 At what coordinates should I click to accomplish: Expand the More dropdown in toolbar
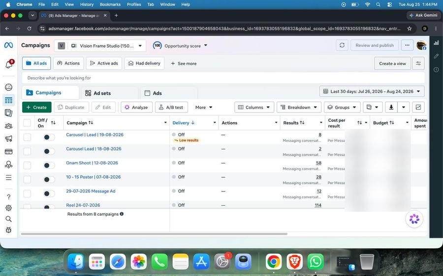(x=204, y=107)
